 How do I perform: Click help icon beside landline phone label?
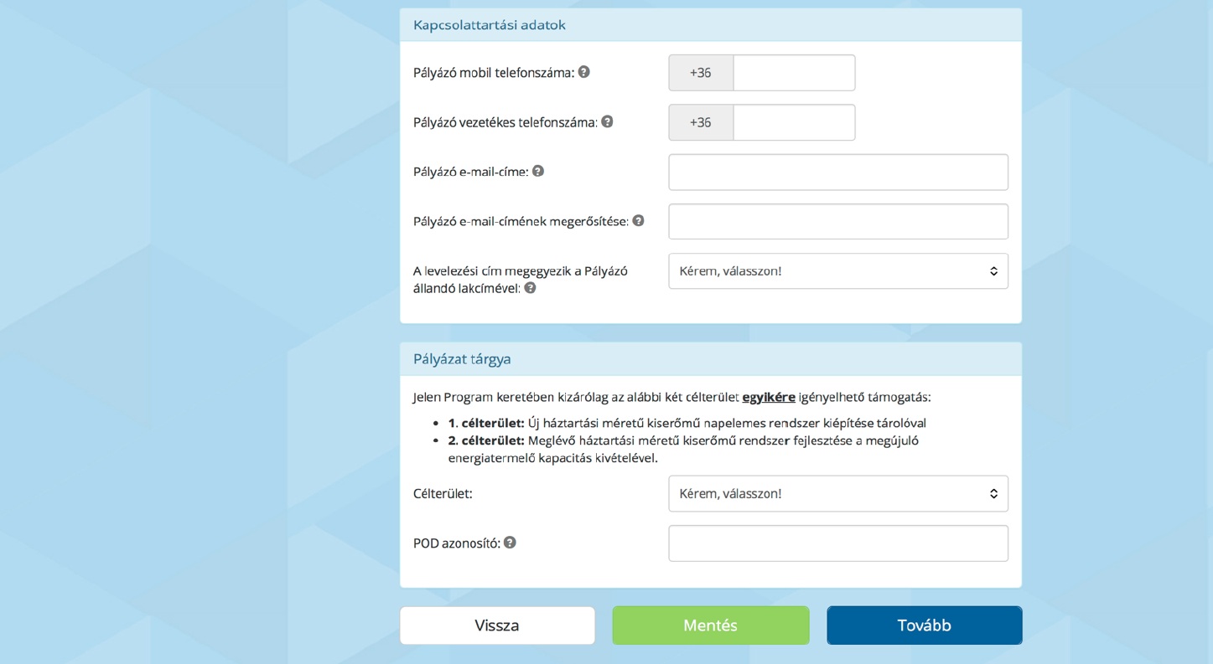(607, 121)
